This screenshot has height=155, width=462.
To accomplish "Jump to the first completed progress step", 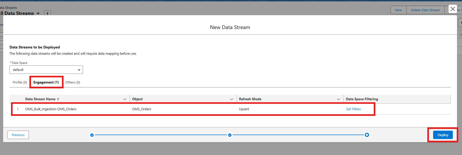I will (x=92, y=135).
